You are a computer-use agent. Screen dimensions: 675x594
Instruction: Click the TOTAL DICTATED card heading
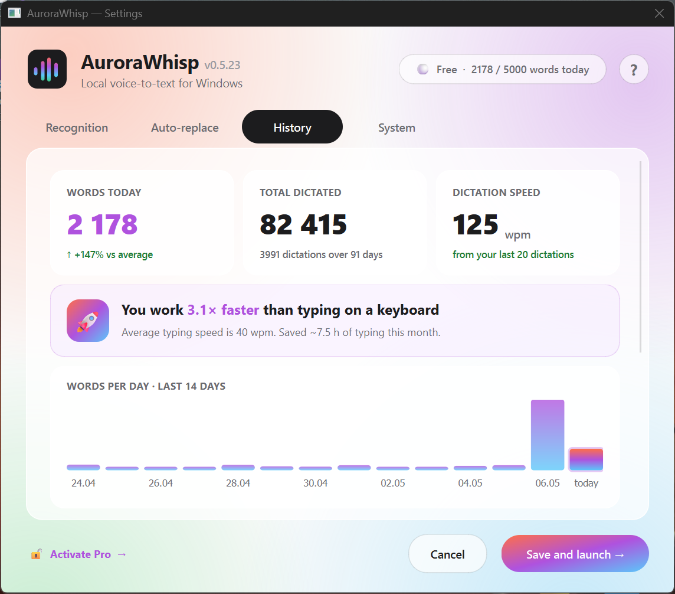(300, 192)
